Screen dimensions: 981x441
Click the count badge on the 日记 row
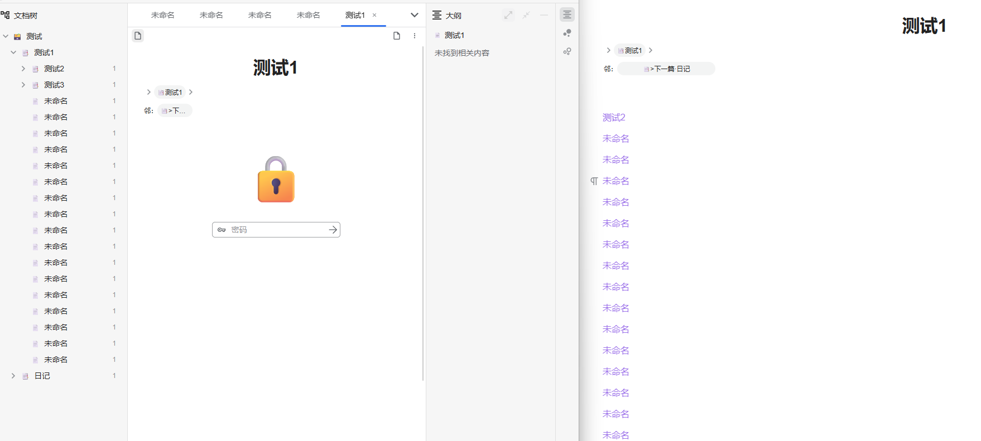tap(114, 376)
